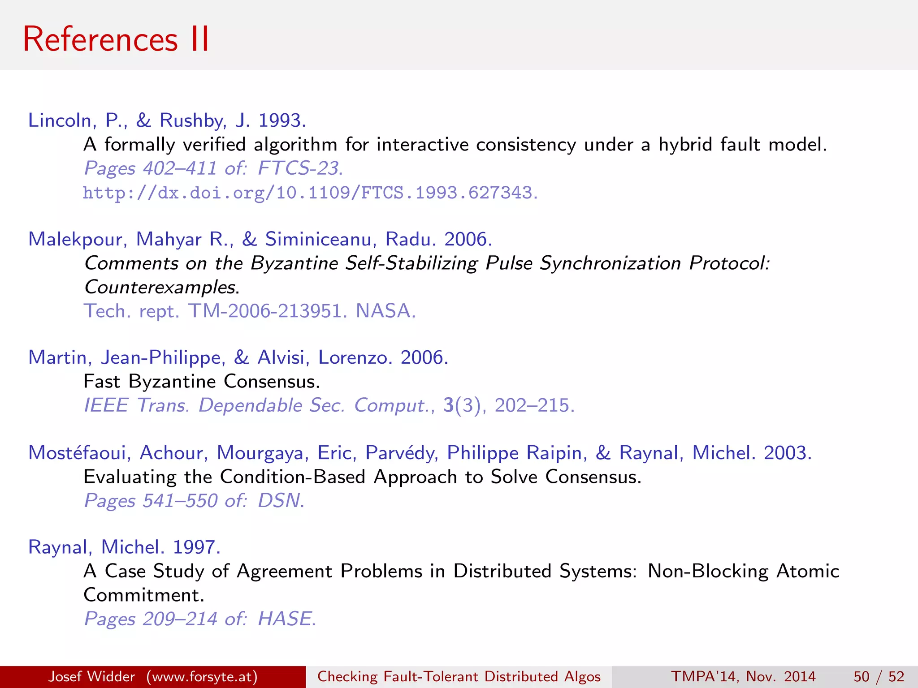
Task: Click footer title 'Checking Fault-Tolerant Distributed Algos'
Action: 459,676
